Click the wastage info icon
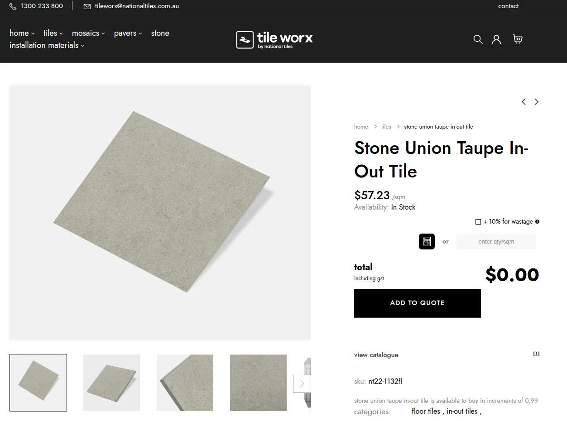The image size is (567, 421). click(x=537, y=222)
